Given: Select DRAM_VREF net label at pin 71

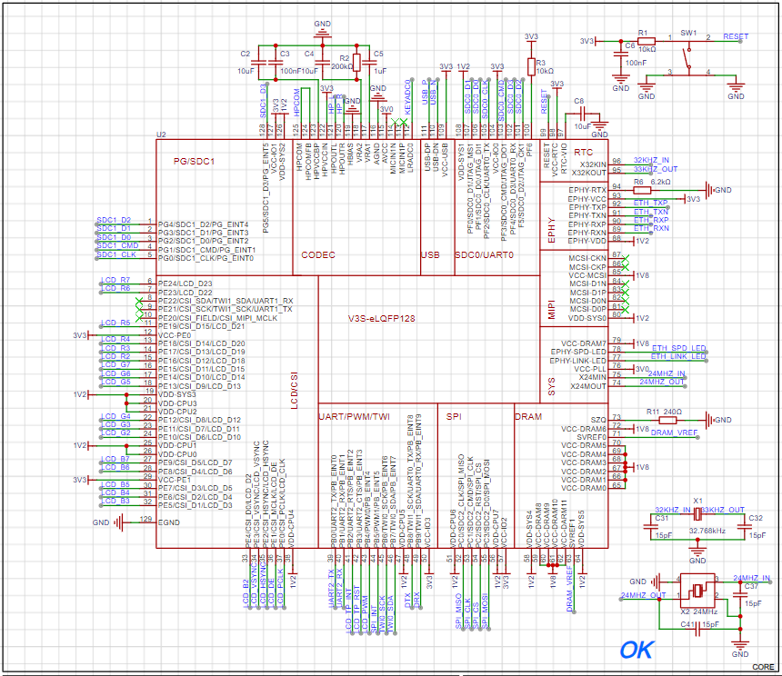Looking at the screenshot, I should tap(674, 432).
